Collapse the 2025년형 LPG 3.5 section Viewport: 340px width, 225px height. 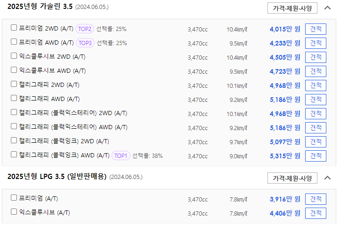coord(327,178)
